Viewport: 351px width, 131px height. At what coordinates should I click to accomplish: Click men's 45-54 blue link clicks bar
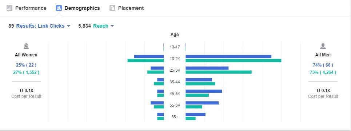click(204, 91)
